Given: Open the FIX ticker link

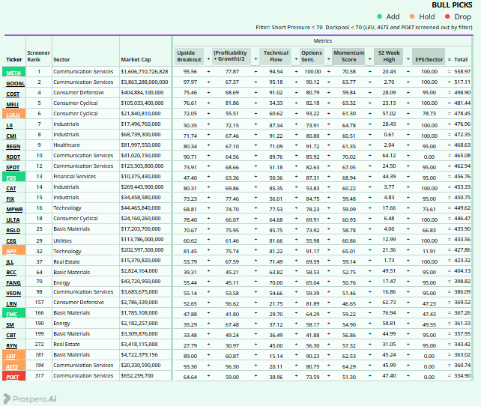Looking at the screenshot, I should coord(10,199).
